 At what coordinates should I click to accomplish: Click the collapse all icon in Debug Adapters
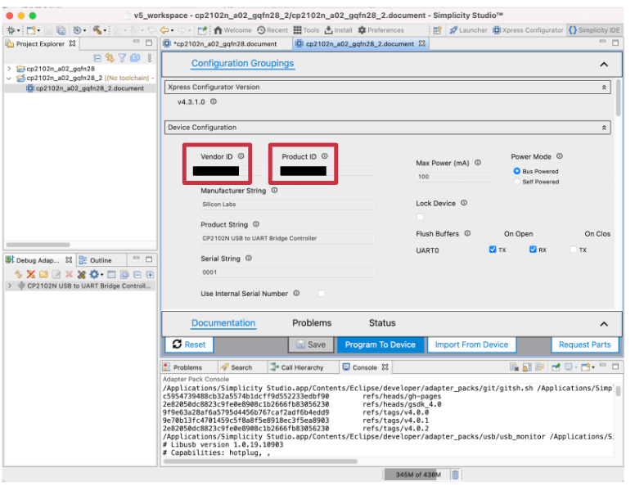(x=137, y=275)
